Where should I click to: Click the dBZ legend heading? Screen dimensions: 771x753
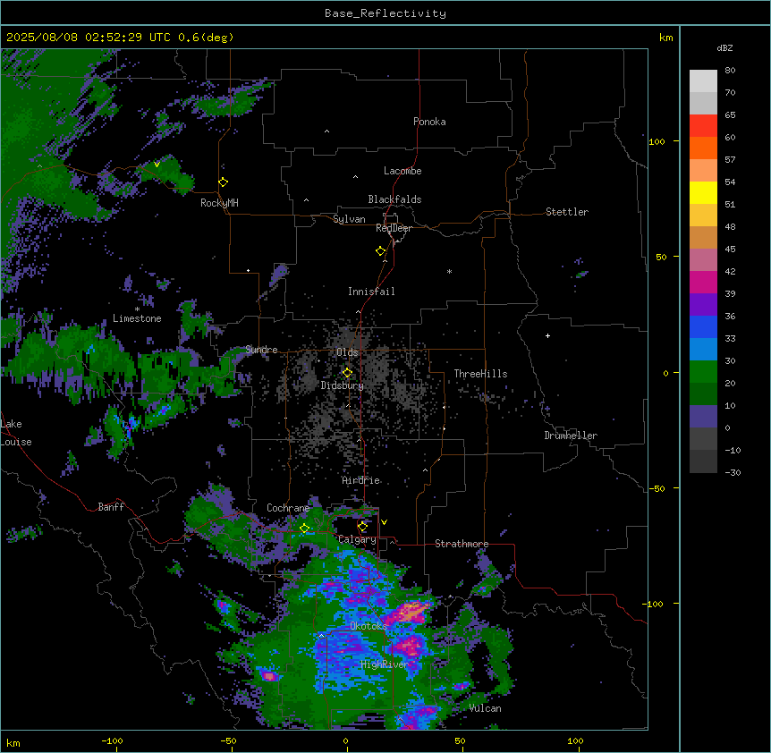[724, 47]
